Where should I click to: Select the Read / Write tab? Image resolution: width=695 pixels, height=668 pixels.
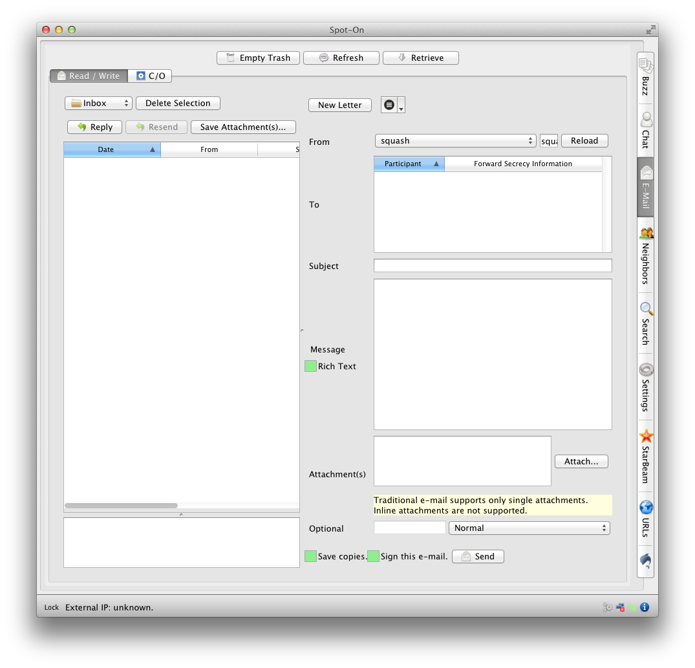tap(89, 76)
